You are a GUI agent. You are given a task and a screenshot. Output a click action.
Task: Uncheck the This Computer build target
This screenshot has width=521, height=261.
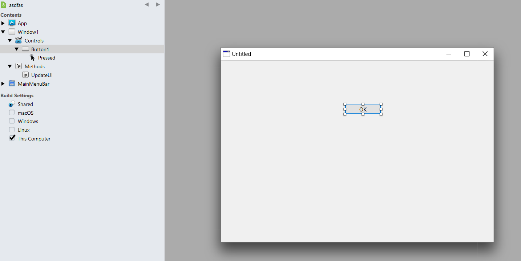click(12, 138)
